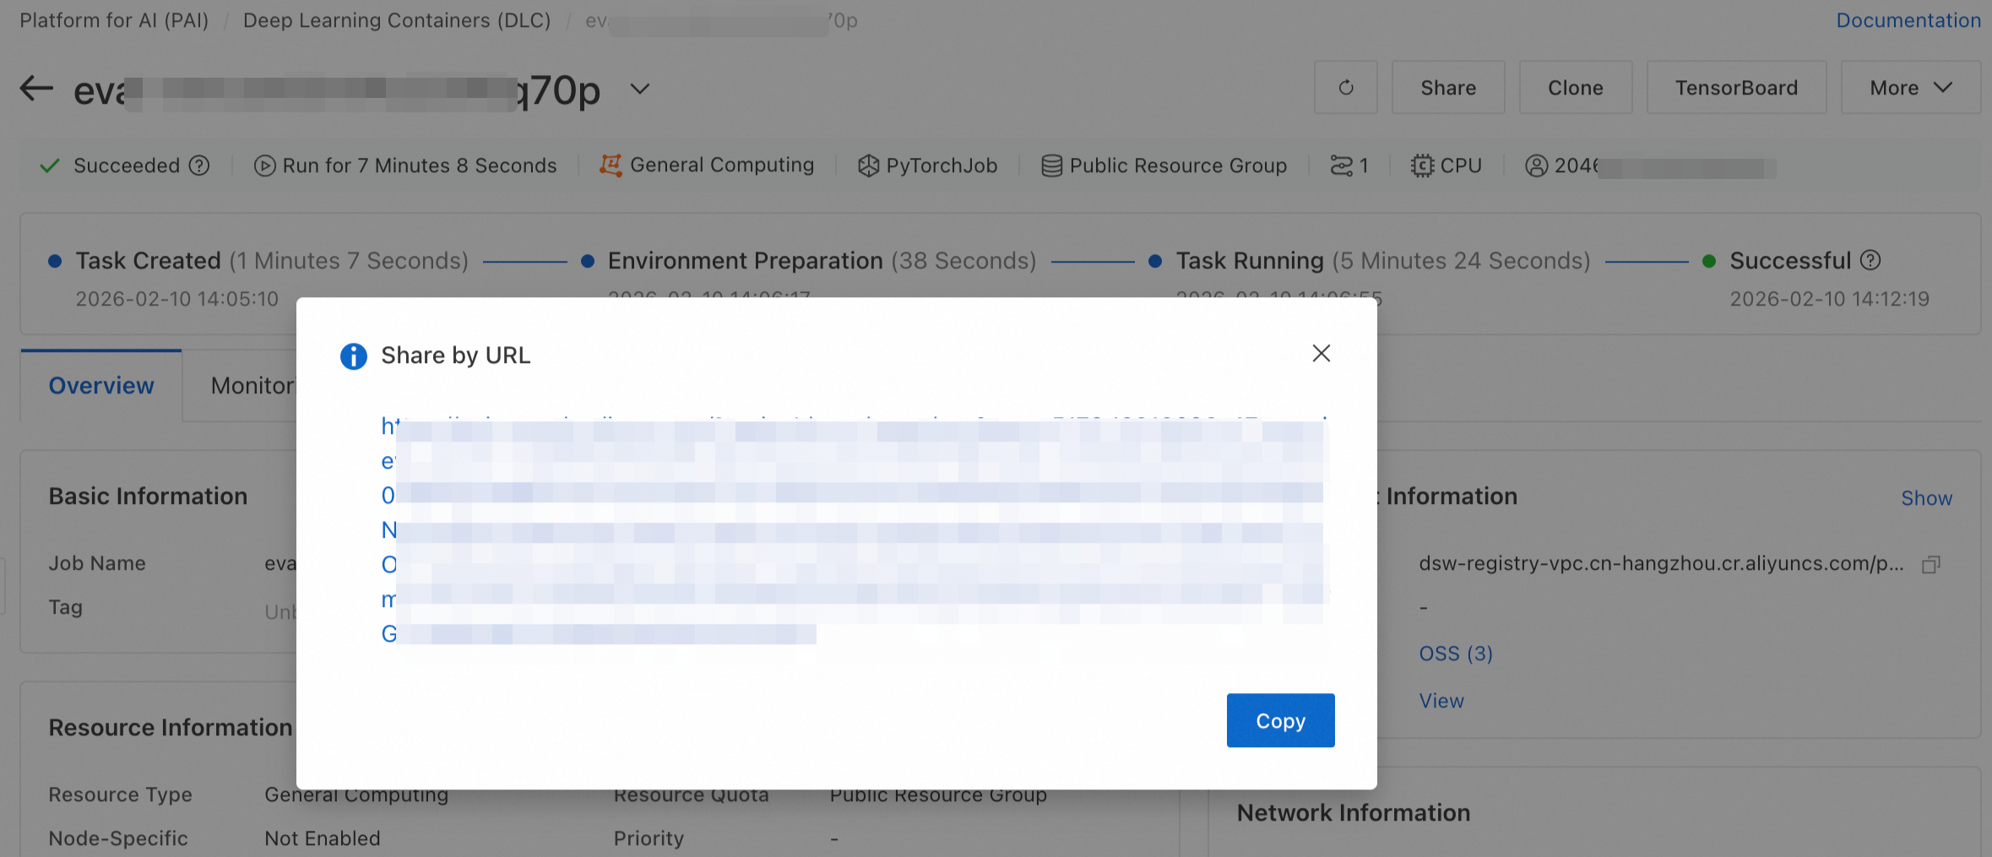1992x857 pixels.
Task: Click the user account icon
Action: point(1537,165)
